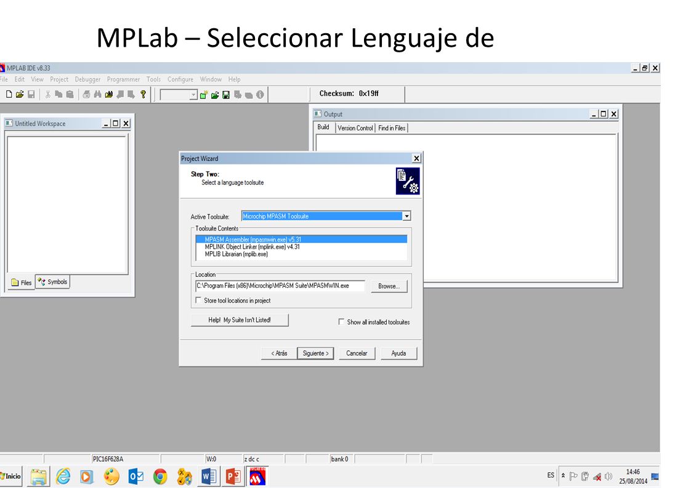Open the Programmer menu
The image size is (691, 488).
click(123, 79)
